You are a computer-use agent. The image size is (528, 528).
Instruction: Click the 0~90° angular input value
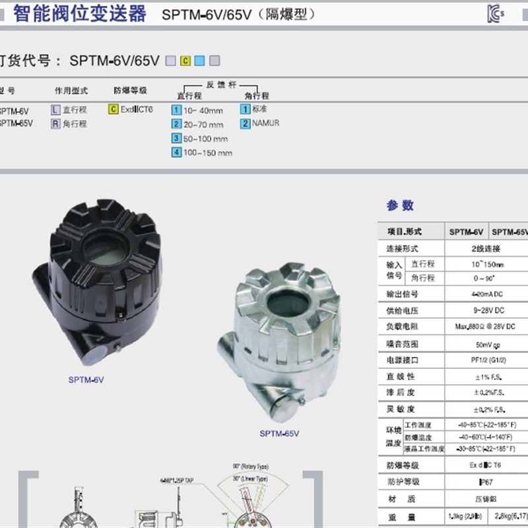(484, 279)
